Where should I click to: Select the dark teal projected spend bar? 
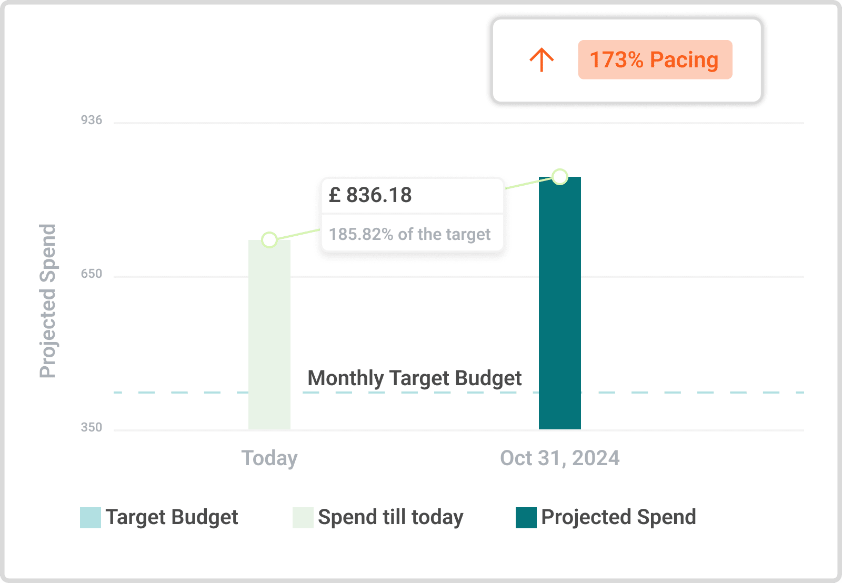[559, 305]
